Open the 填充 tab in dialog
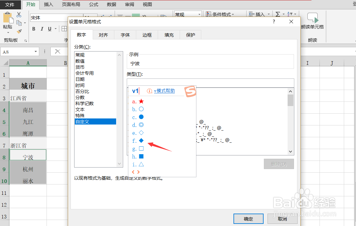This screenshot has width=356, height=226. 168,35
